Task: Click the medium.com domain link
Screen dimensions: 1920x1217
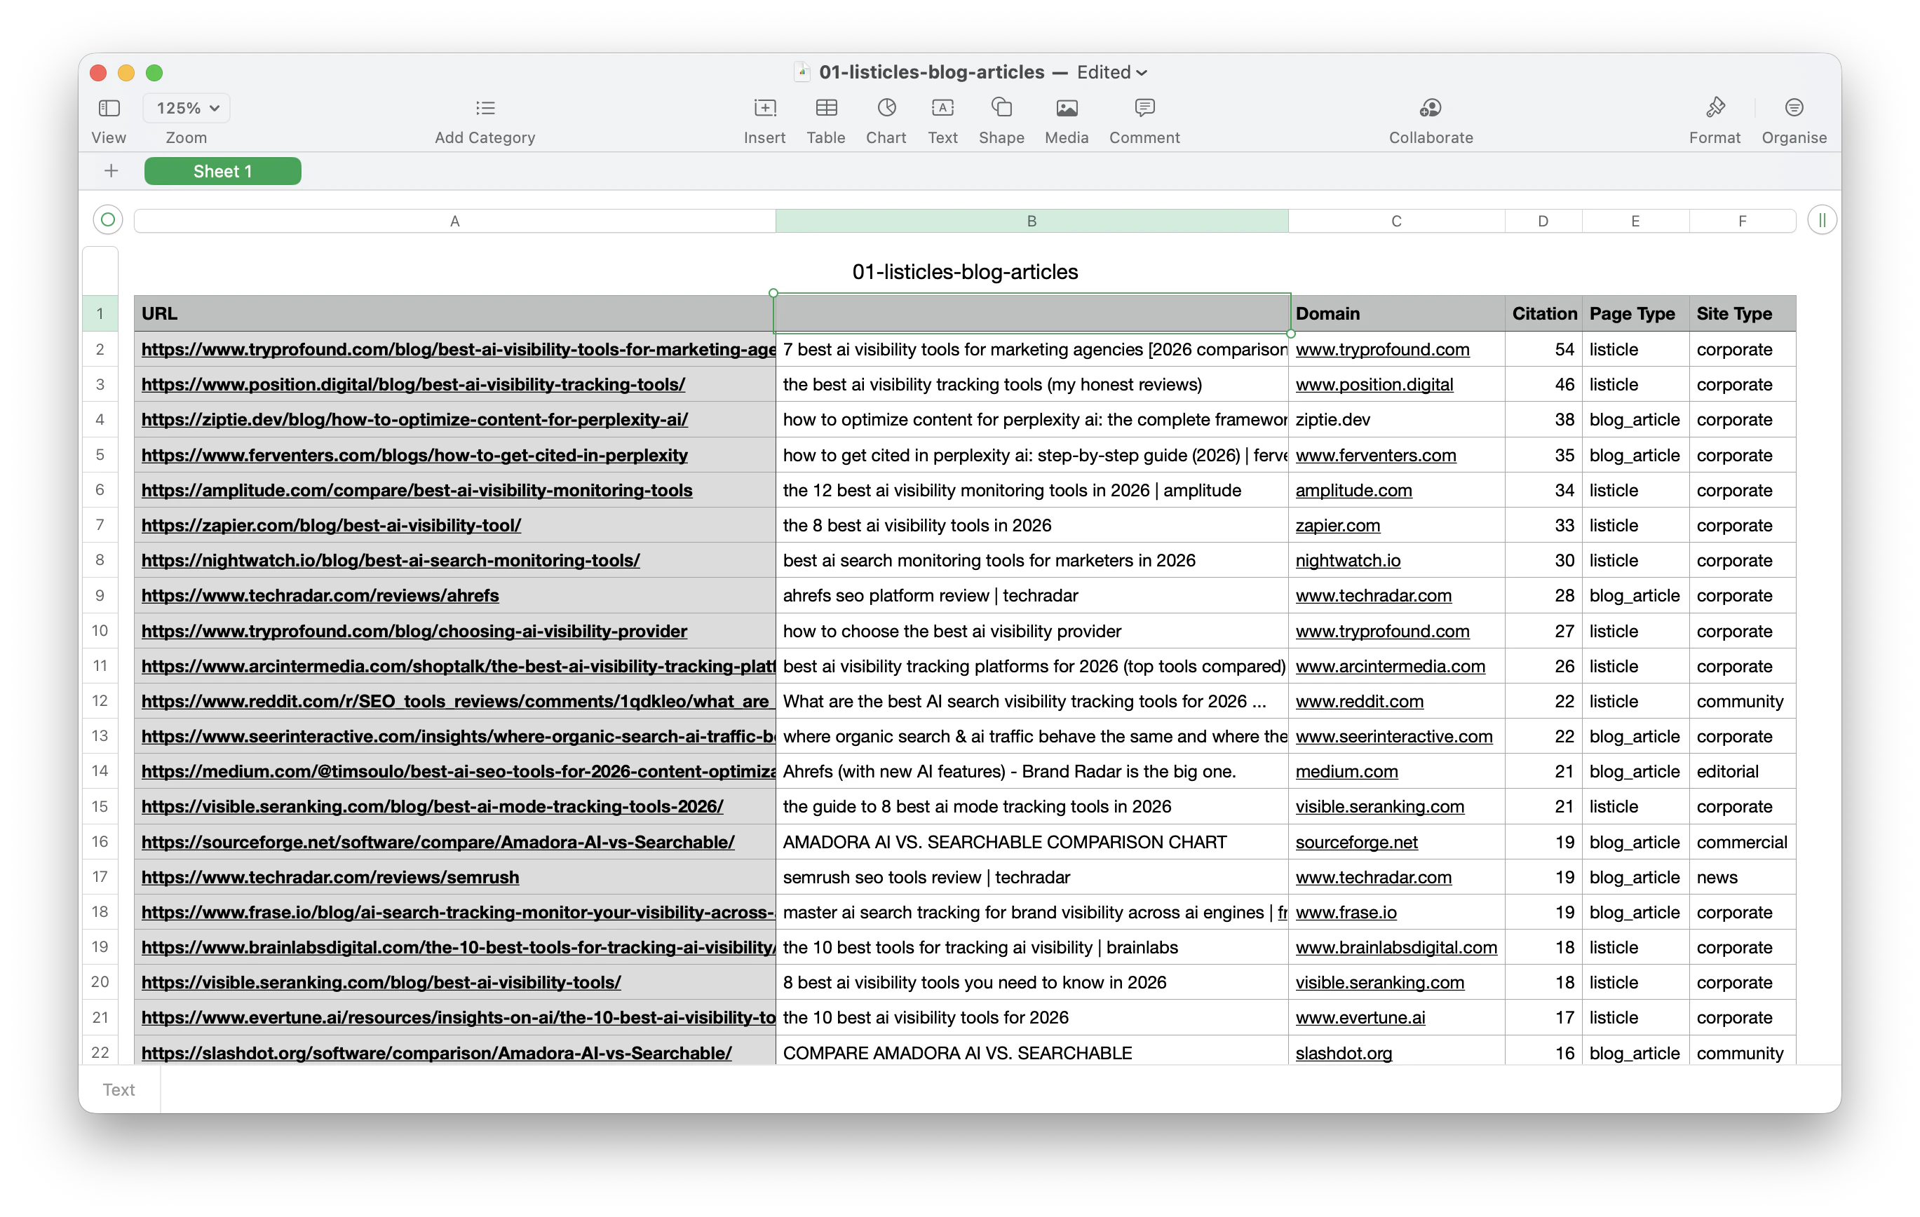Action: click(x=1346, y=771)
